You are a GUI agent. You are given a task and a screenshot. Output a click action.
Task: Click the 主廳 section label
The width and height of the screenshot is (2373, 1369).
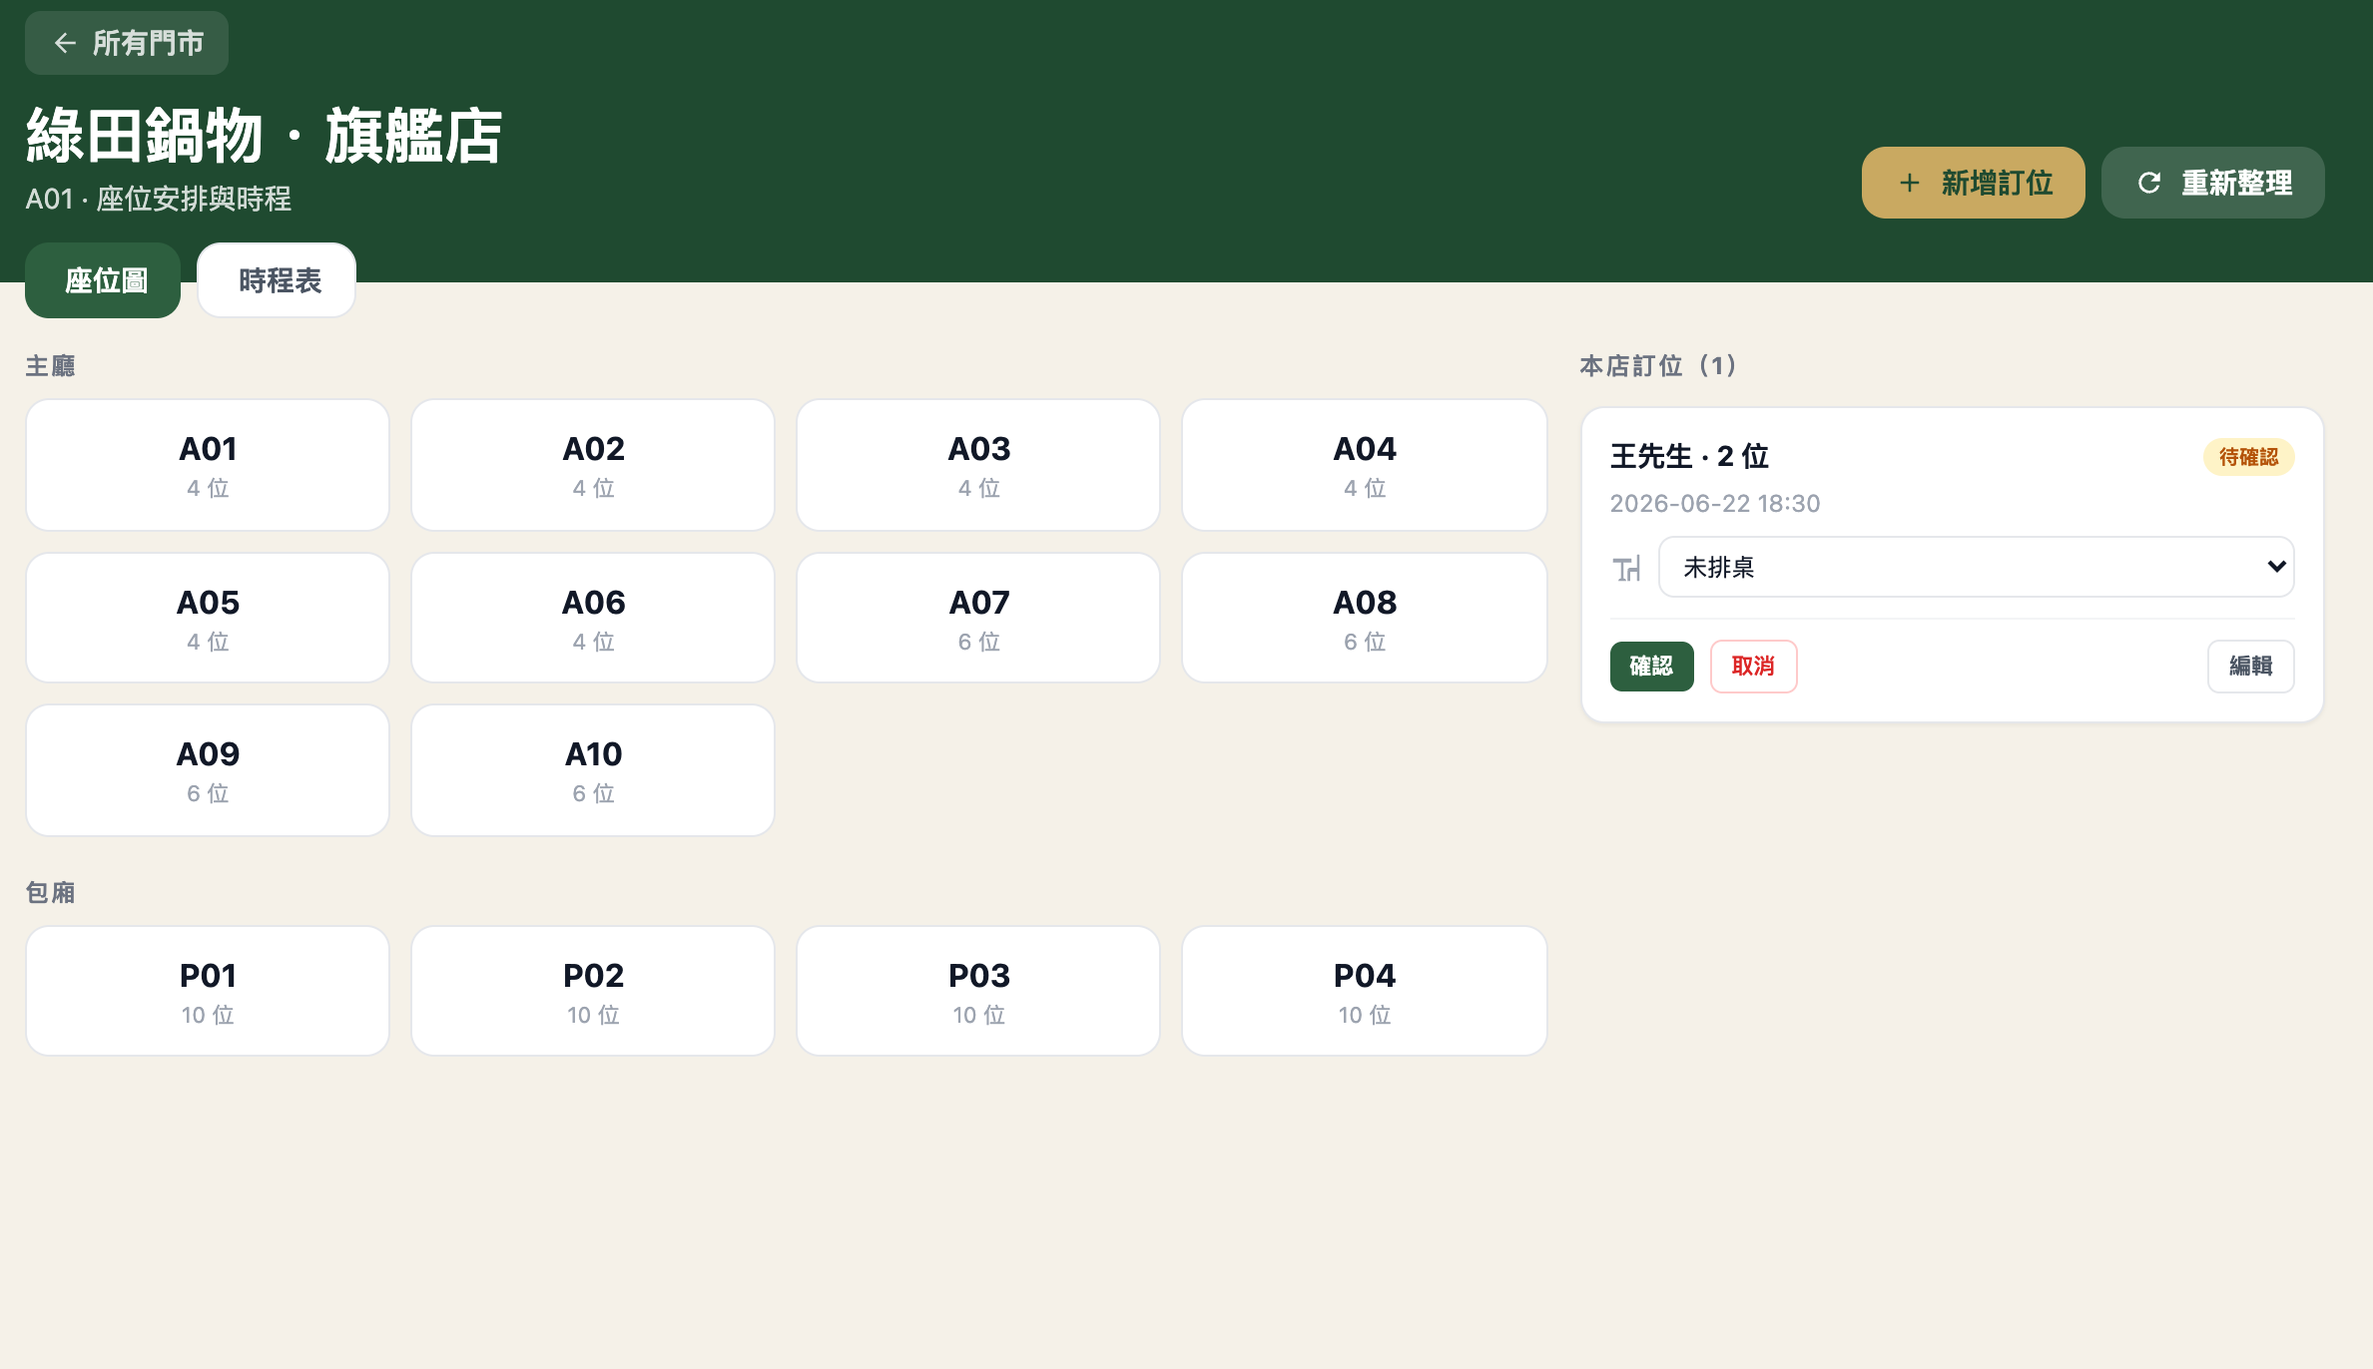[x=50, y=366]
